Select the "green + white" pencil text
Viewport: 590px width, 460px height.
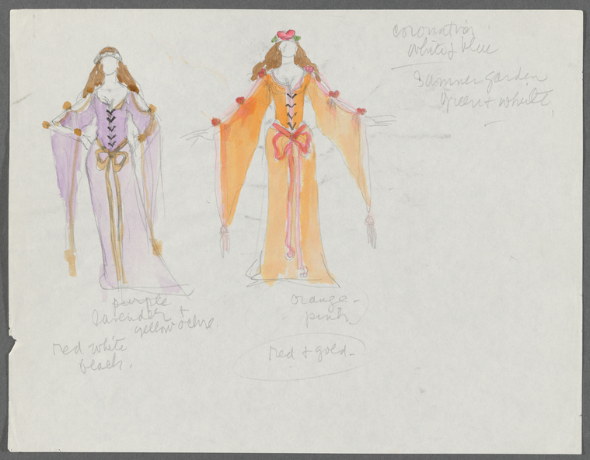coord(497,99)
